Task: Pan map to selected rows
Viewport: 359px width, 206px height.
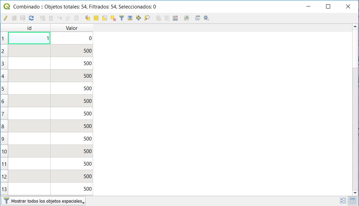Action: tap(139, 18)
